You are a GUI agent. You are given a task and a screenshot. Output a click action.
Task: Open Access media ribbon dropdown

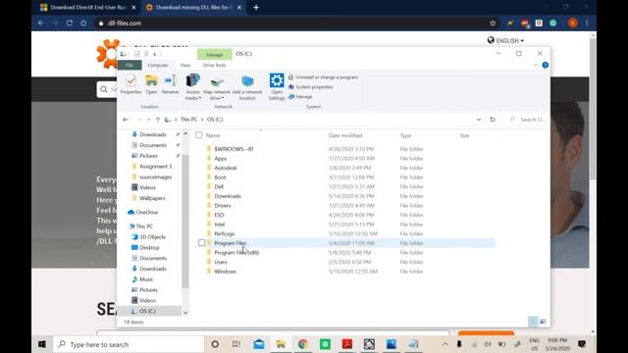click(x=192, y=87)
